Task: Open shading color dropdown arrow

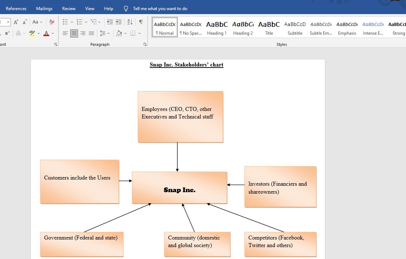Action: 125,33
